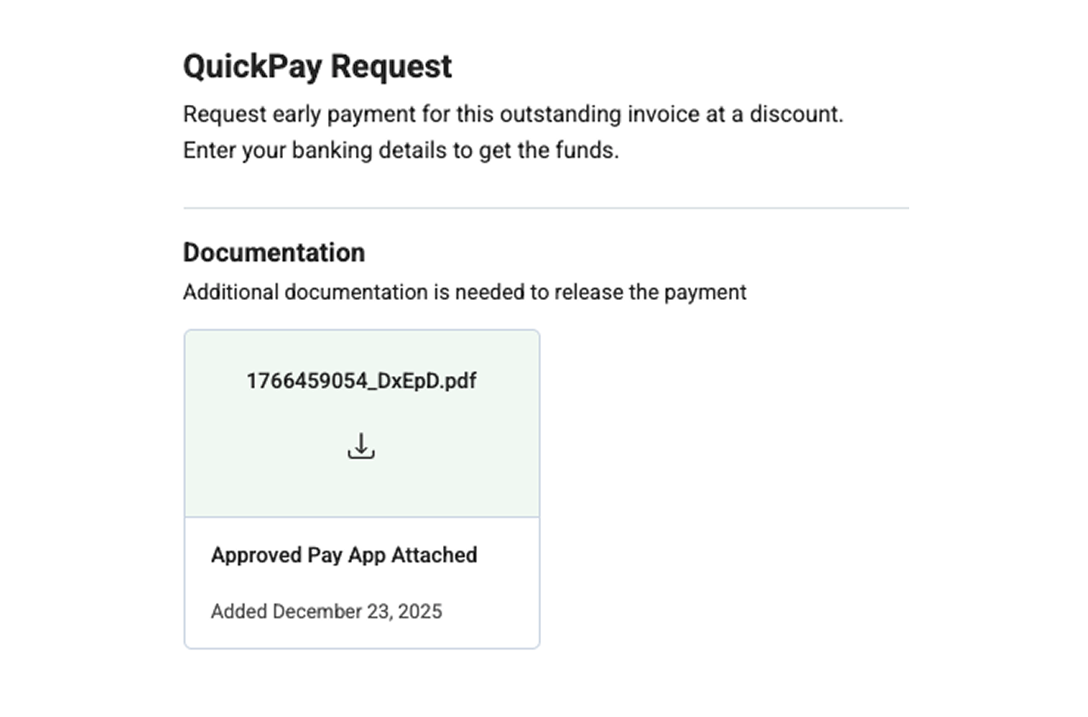Click the Added December 23, 2025 date
Viewport: 1088px width, 717px height.
pyautogui.click(x=326, y=611)
